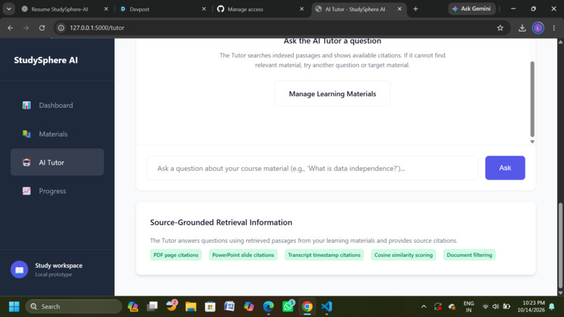Open Google Chrome from the taskbar

coord(307,307)
